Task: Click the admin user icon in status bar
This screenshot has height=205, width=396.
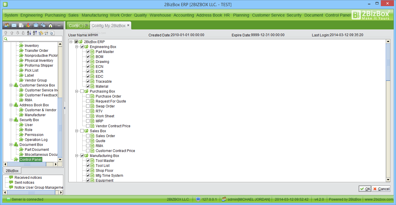Action: [224, 199]
